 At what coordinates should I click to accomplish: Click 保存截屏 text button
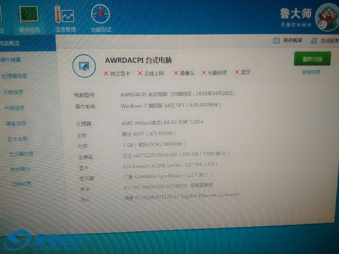point(292,40)
